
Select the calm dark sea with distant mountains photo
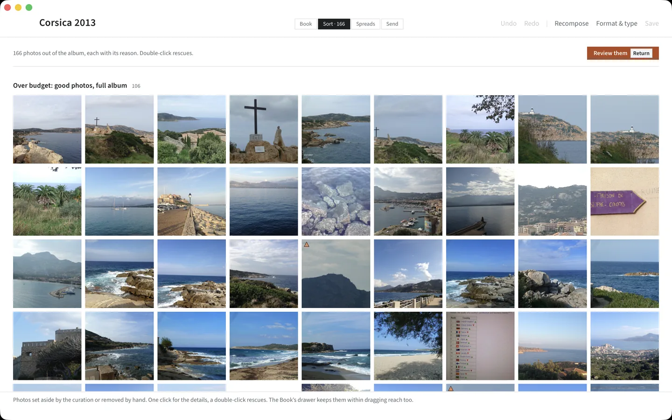tap(264, 202)
